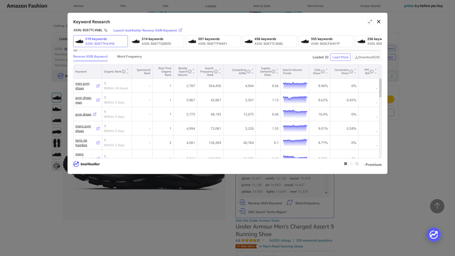Image resolution: width=455 pixels, height=256 pixels.
Task: Click the Competing ASINs value 12,675
Action: 248,114
